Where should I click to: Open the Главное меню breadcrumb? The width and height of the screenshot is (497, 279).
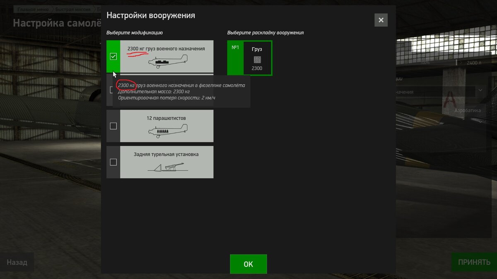(33, 10)
